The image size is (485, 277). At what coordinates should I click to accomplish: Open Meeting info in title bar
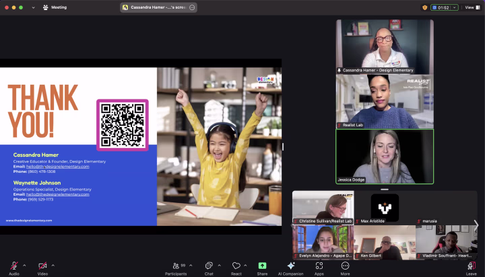click(55, 7)
